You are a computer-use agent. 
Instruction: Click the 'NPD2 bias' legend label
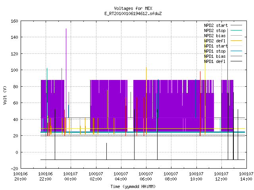coord(215,36)
